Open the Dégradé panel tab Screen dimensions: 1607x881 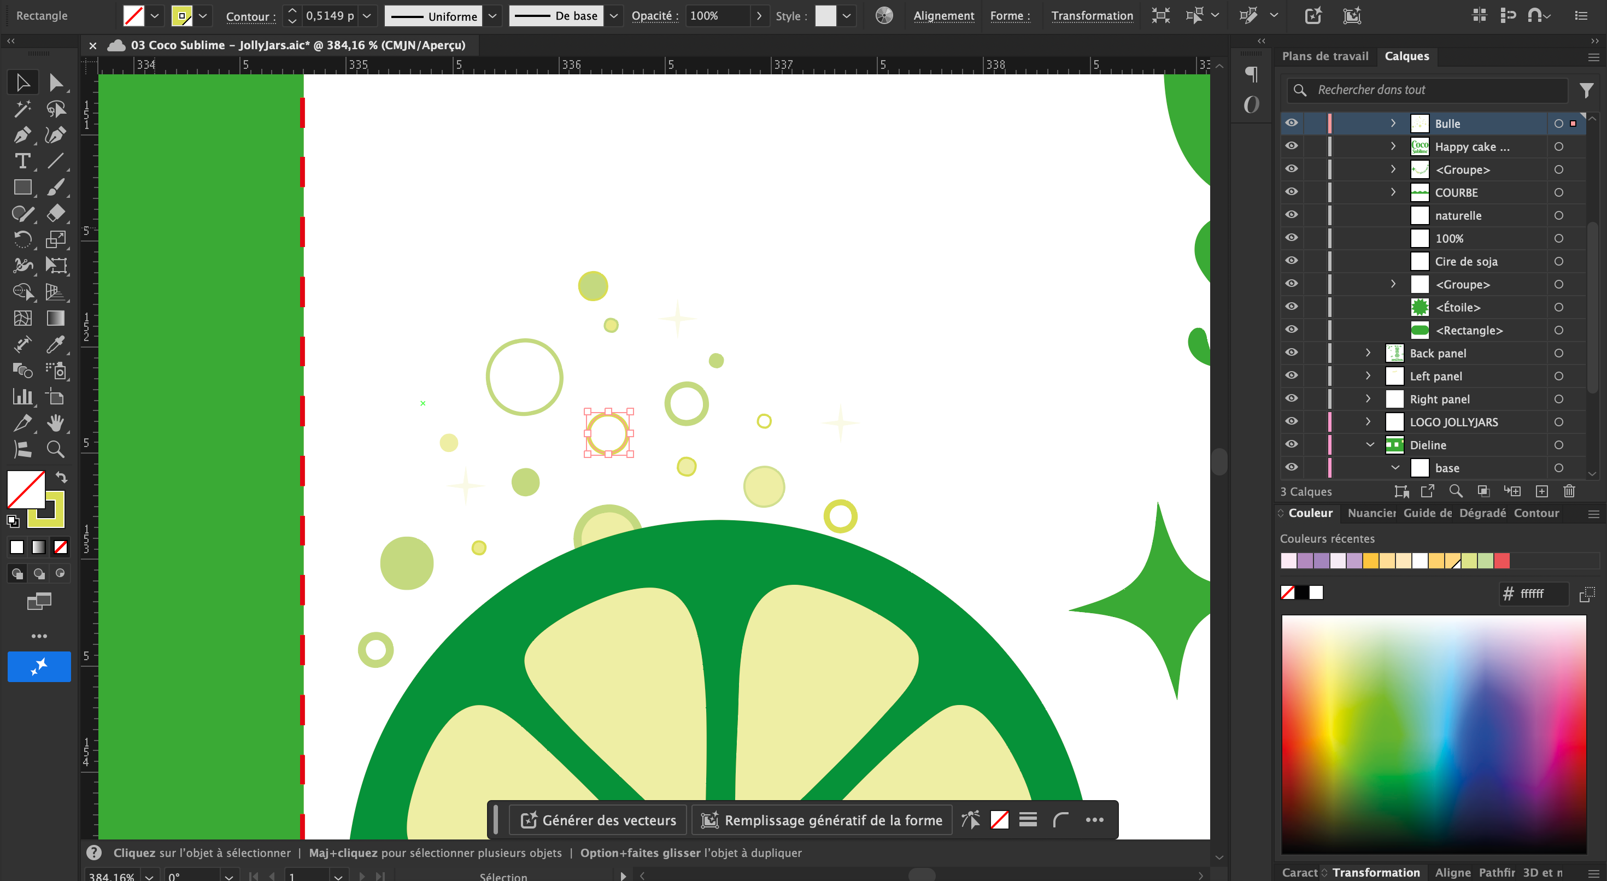point(1482,513)
